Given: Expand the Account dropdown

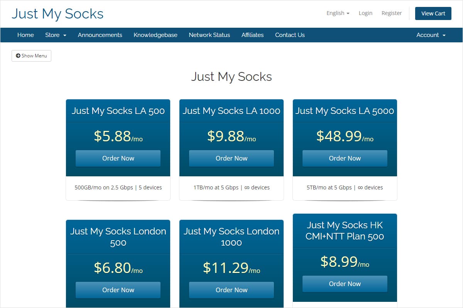Looking at the screenshot, I should point(431,35).
